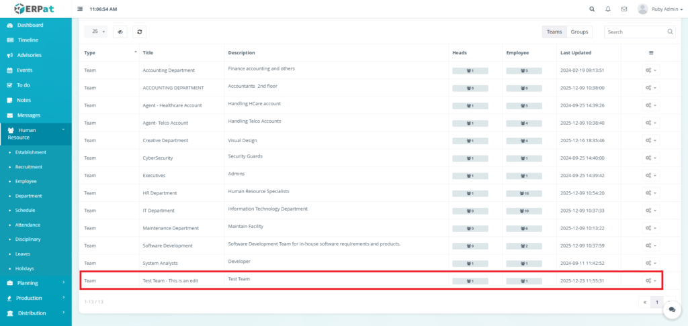Open actions gear for HR Department row
This screenshot has height=326, width=688.
(x=650, y=193)
